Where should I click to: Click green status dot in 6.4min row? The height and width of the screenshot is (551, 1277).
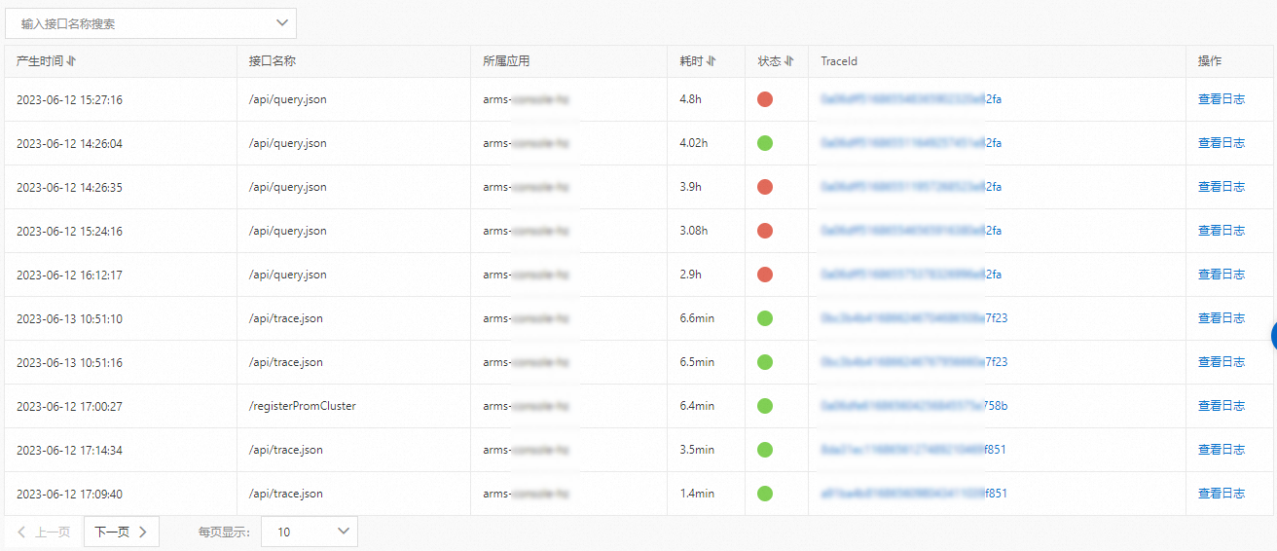[x=765, y=406]
